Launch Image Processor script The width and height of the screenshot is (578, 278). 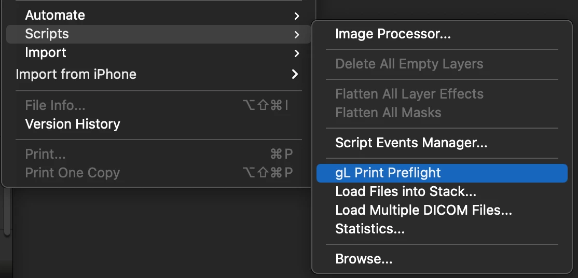[393, 34]
